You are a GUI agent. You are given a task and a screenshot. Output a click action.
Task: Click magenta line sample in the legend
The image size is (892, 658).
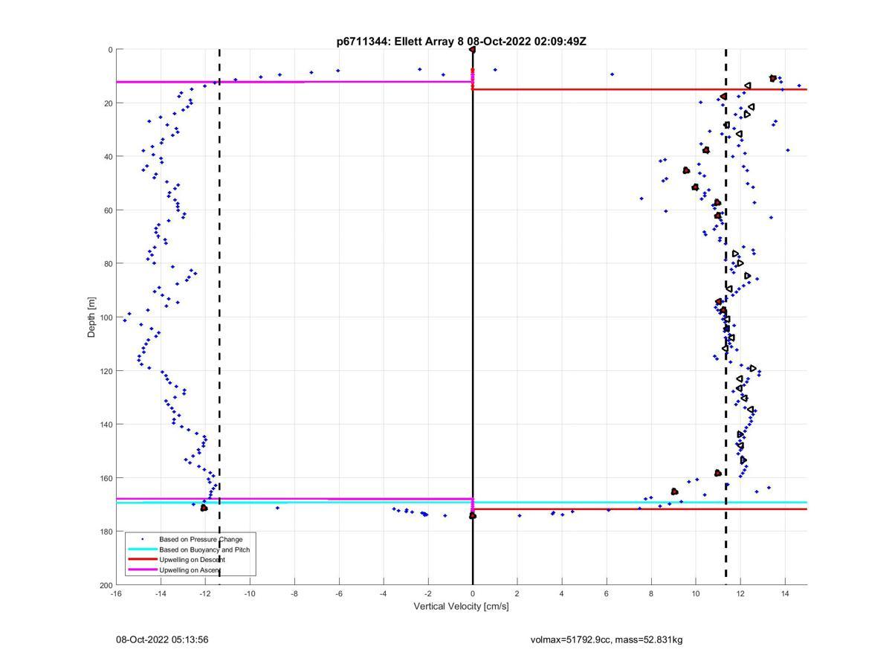click(142, 570)
